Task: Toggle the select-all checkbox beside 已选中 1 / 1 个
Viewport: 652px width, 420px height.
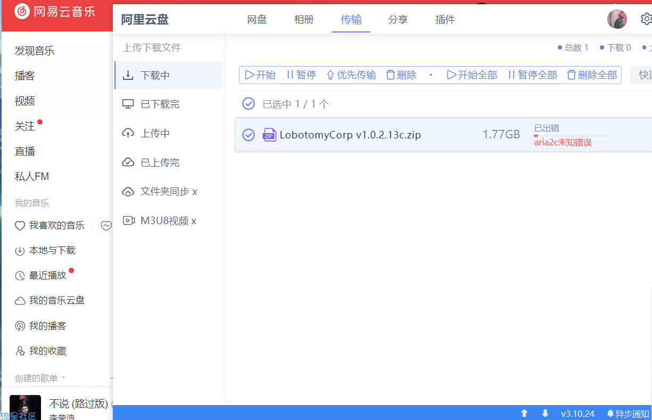Action: pos(249,104)
